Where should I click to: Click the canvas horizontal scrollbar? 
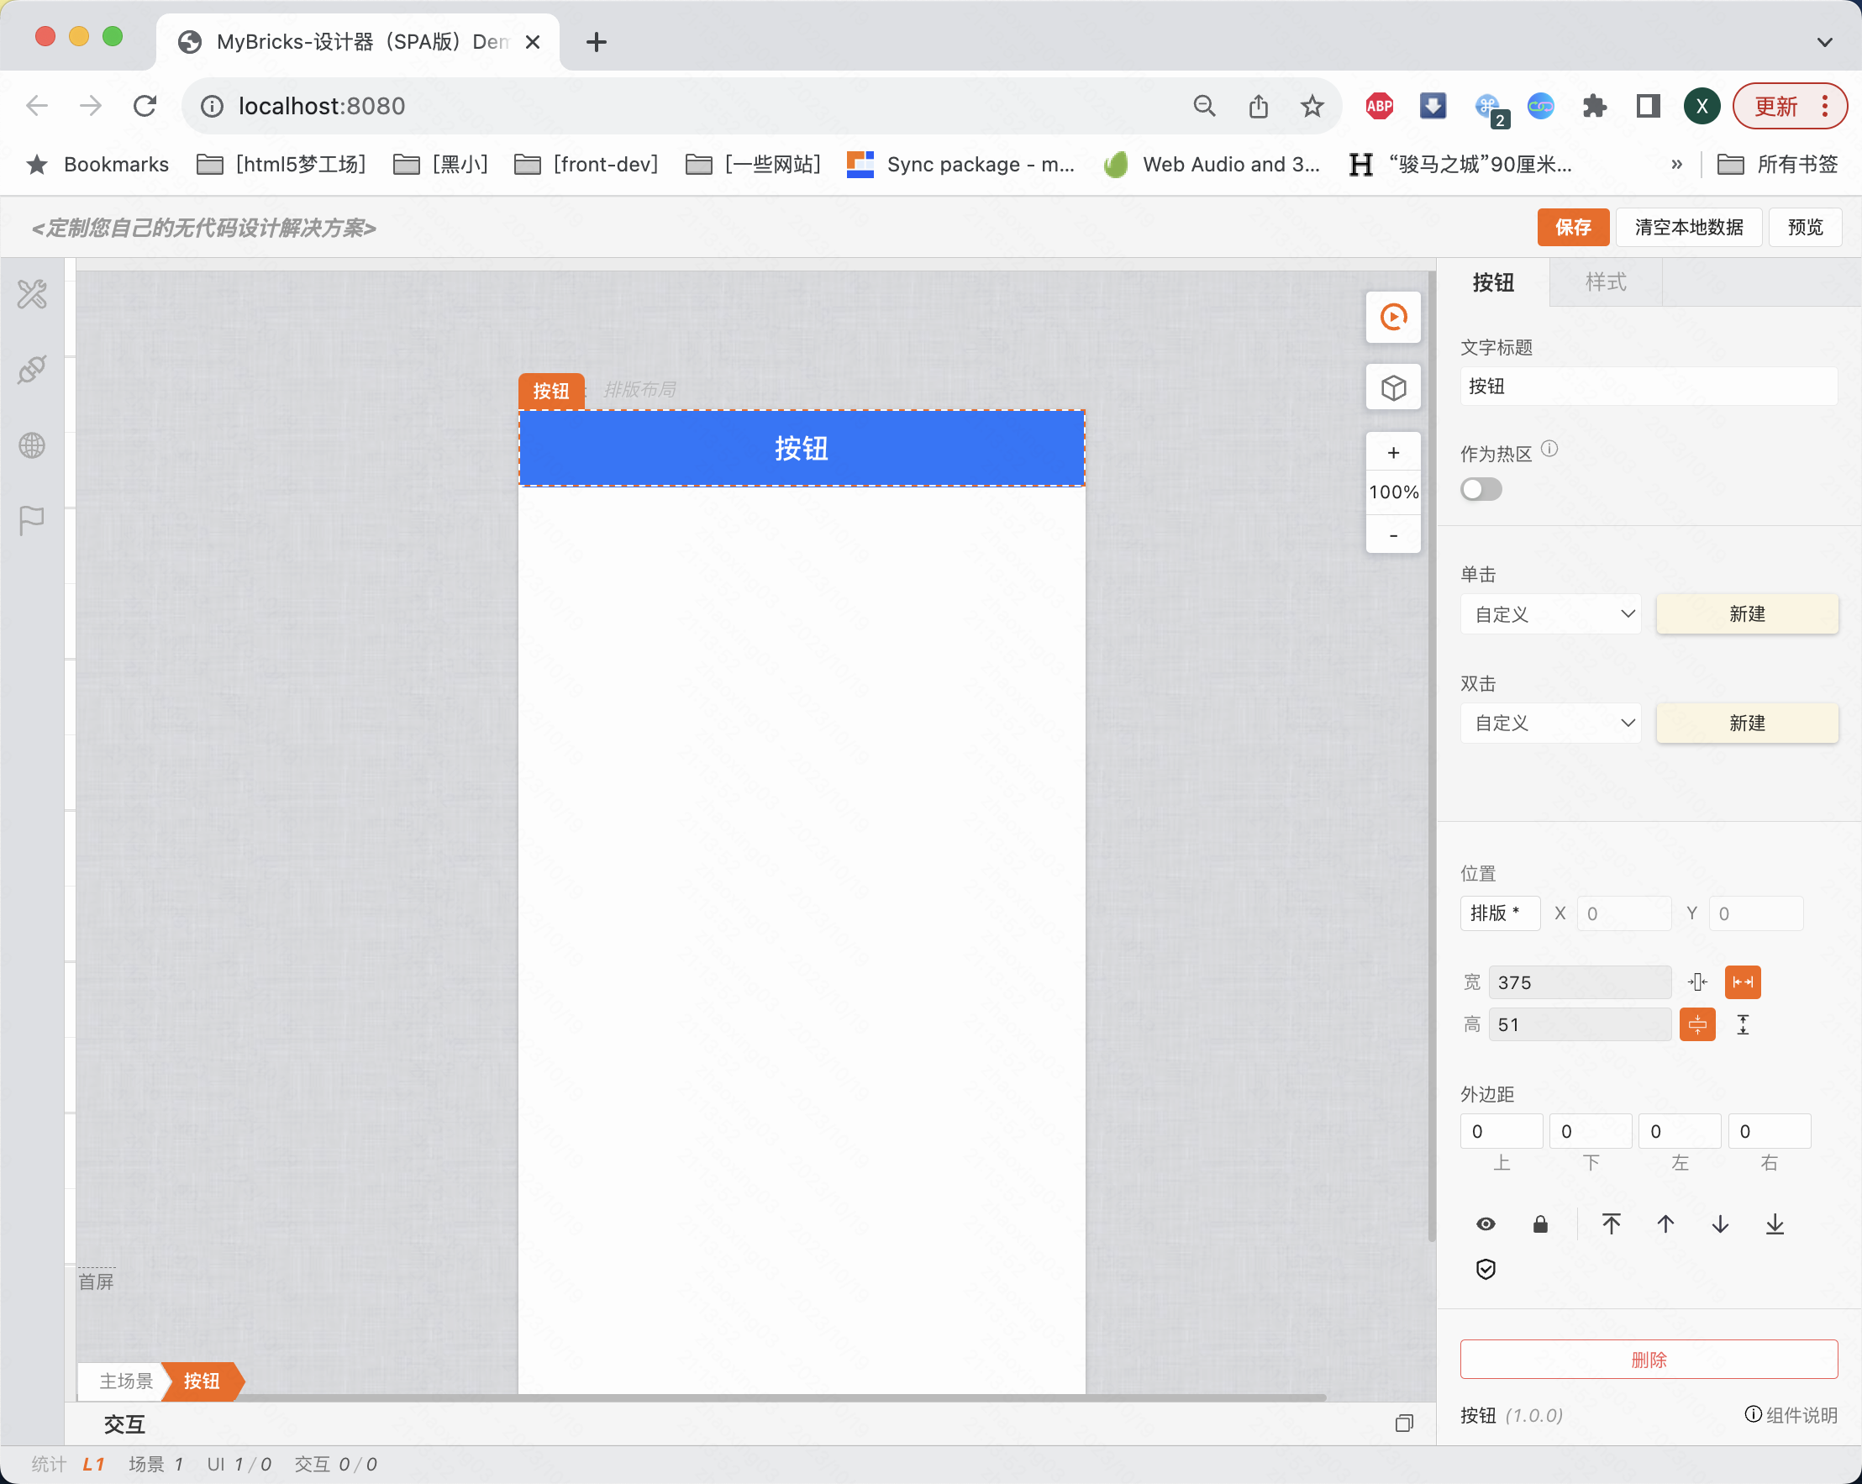(702, 1397)
